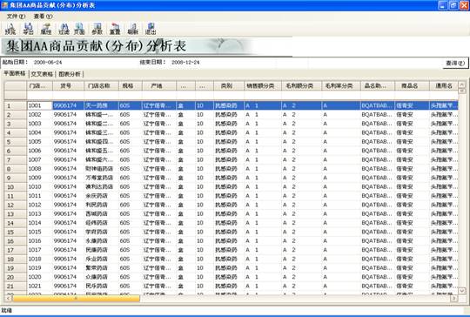Click the vertical scrollbar's up arrow

[x=462, y=84]
